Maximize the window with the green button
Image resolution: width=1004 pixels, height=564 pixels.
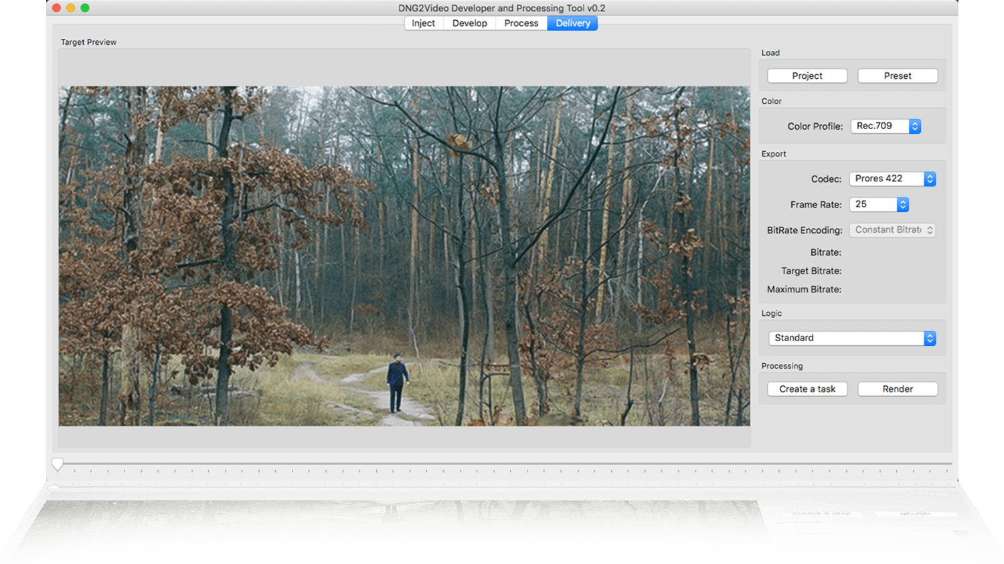click(85, 8)
